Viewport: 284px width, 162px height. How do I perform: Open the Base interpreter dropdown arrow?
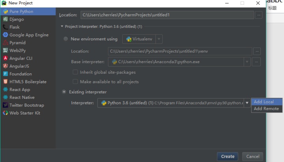pos(247,62)
